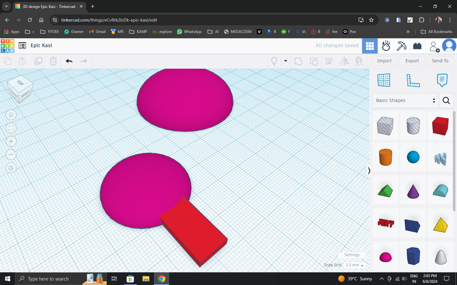Switch to 3D design grid view
Viewport: 457px width, 285px height.
(x=370, y=46)
